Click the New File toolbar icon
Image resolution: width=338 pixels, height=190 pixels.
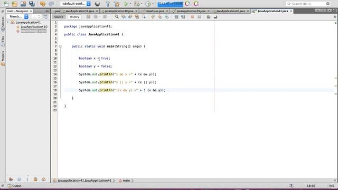point(6,4)
